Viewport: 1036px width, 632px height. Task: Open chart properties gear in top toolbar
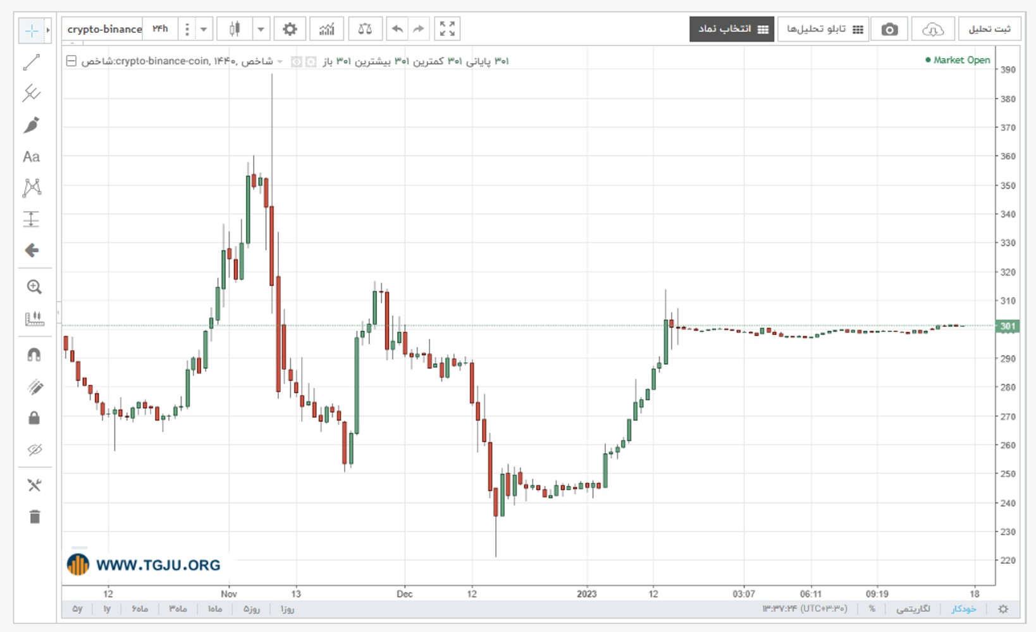(x=290, y=29)
